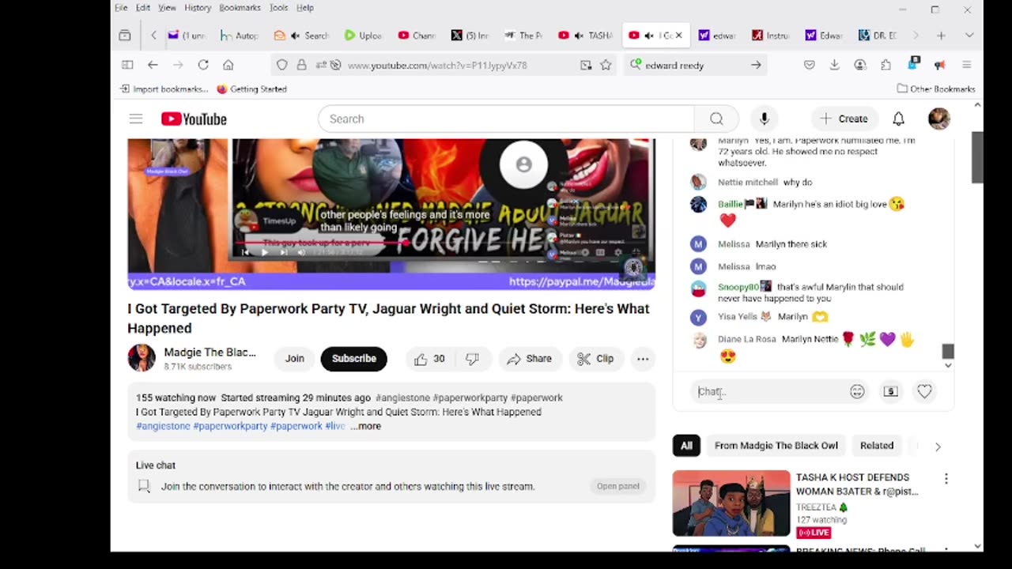
Task: Open Other Bookmarks folder
Action: (936, 89)
